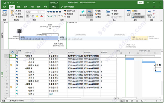Toggle Bold formatting button
Image resolution: width=164 pixels, height=103 pixels.
coord(27,16)
